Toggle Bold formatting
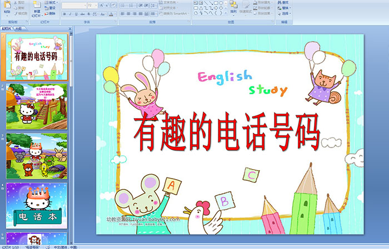Screen dimensions: 389x249 pyautogui.click(x=64, y=14)
